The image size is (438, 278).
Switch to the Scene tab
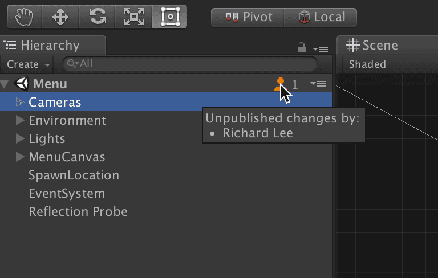(x=387, y=45)
